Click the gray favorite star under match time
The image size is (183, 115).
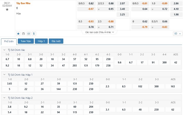click(7, 9)
